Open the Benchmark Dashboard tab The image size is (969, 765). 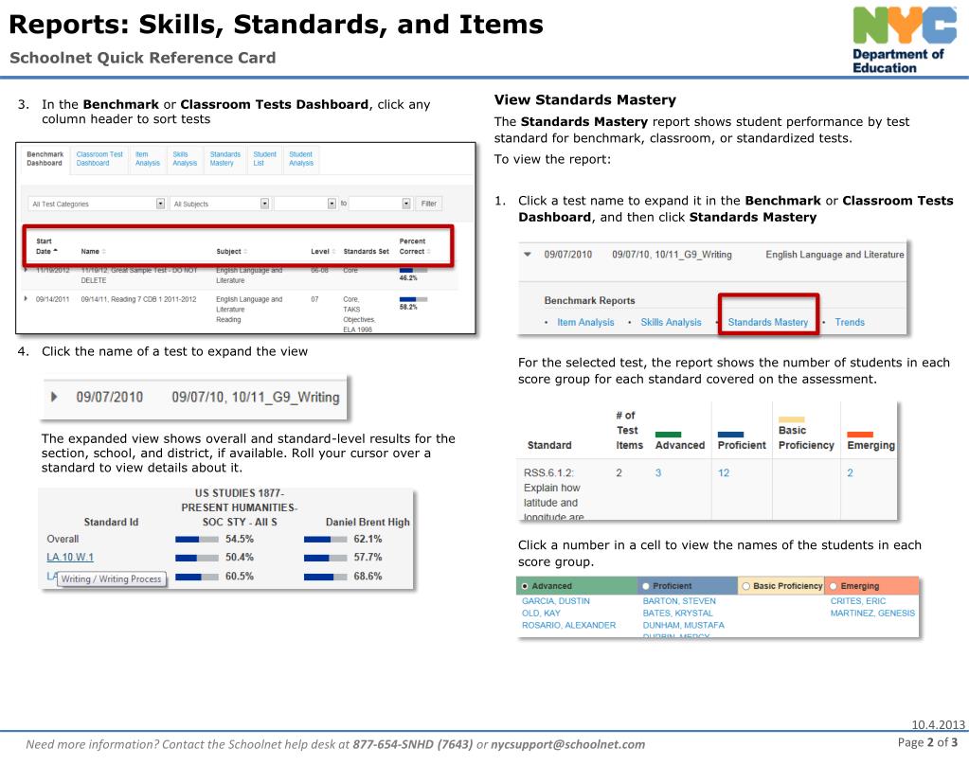pos(45,159)
